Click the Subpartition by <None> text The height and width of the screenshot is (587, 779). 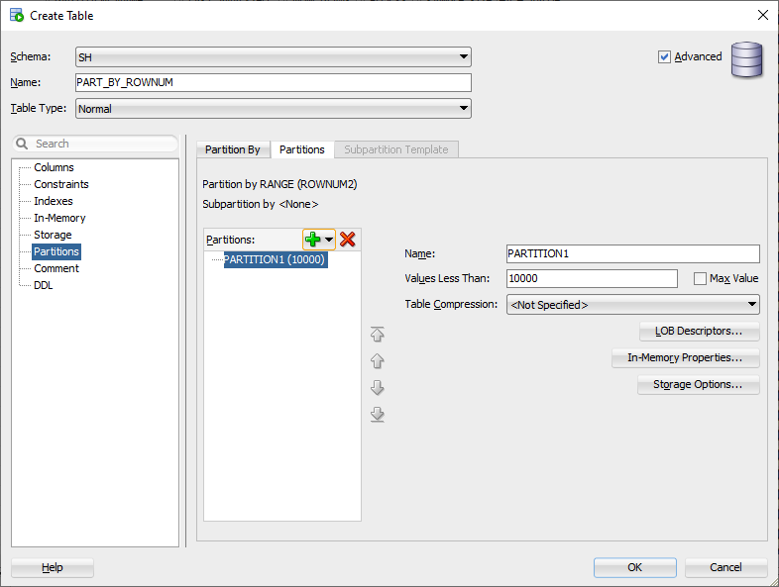(x=261, y=204)
